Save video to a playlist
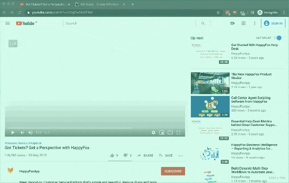Screen dimensions: 289x183 click(x=165, y=155)
